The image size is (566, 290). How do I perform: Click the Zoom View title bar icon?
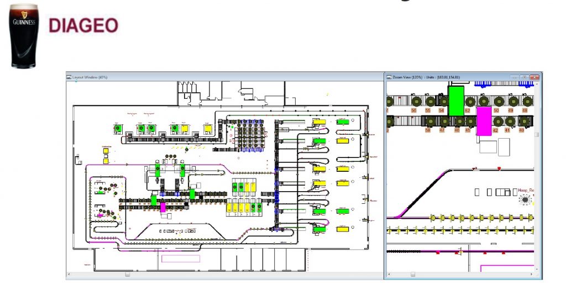click(389, 77)
